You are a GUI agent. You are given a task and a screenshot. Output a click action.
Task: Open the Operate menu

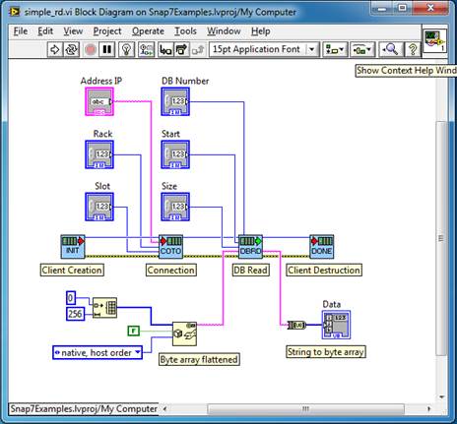coord(148,31)
